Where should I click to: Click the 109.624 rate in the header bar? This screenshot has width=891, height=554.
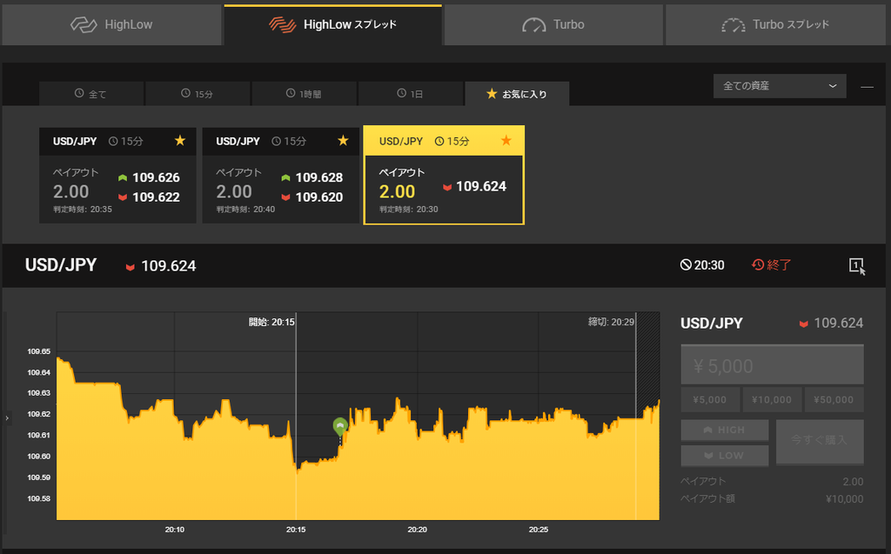[168, 266]
